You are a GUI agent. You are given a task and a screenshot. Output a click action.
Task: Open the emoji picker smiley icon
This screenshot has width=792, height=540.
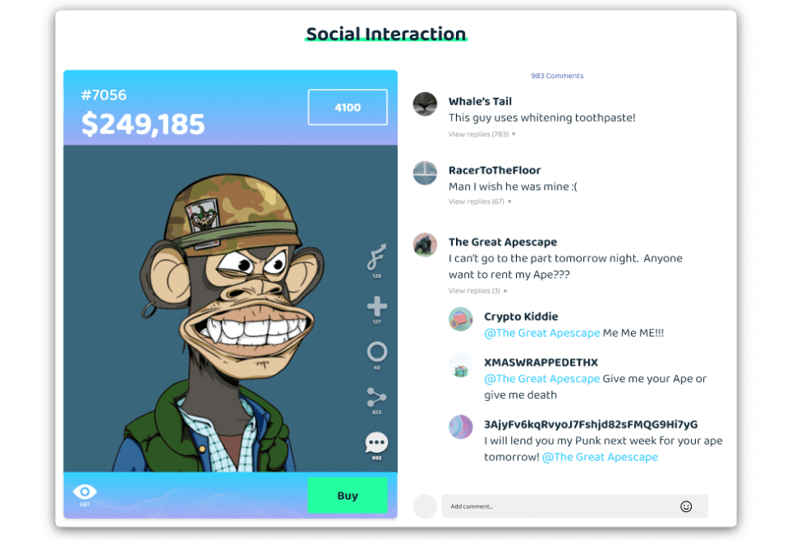coord(686,506)
